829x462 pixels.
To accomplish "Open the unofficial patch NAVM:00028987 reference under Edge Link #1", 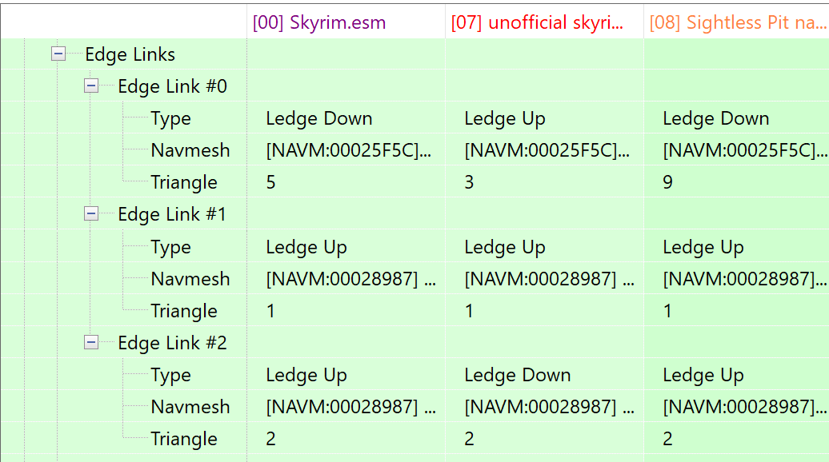I will tap(549, 279).
